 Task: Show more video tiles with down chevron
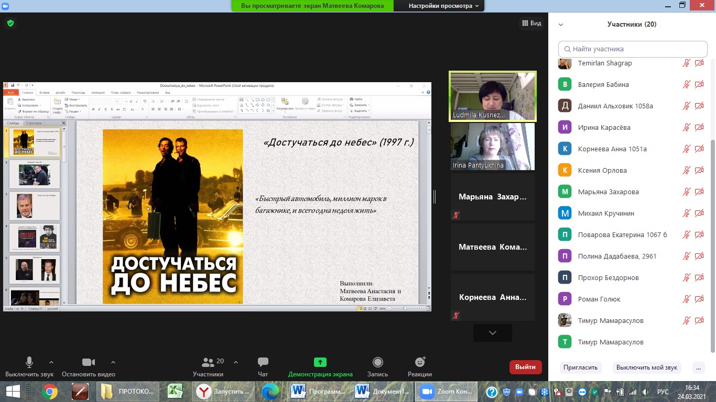click(493, 332)
